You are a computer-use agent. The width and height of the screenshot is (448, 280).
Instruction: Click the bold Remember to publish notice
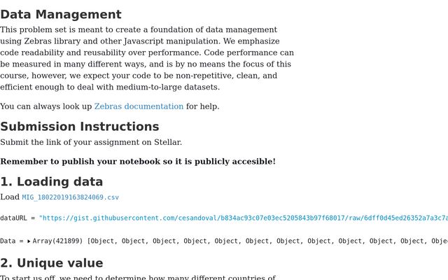tap(138, 162)
